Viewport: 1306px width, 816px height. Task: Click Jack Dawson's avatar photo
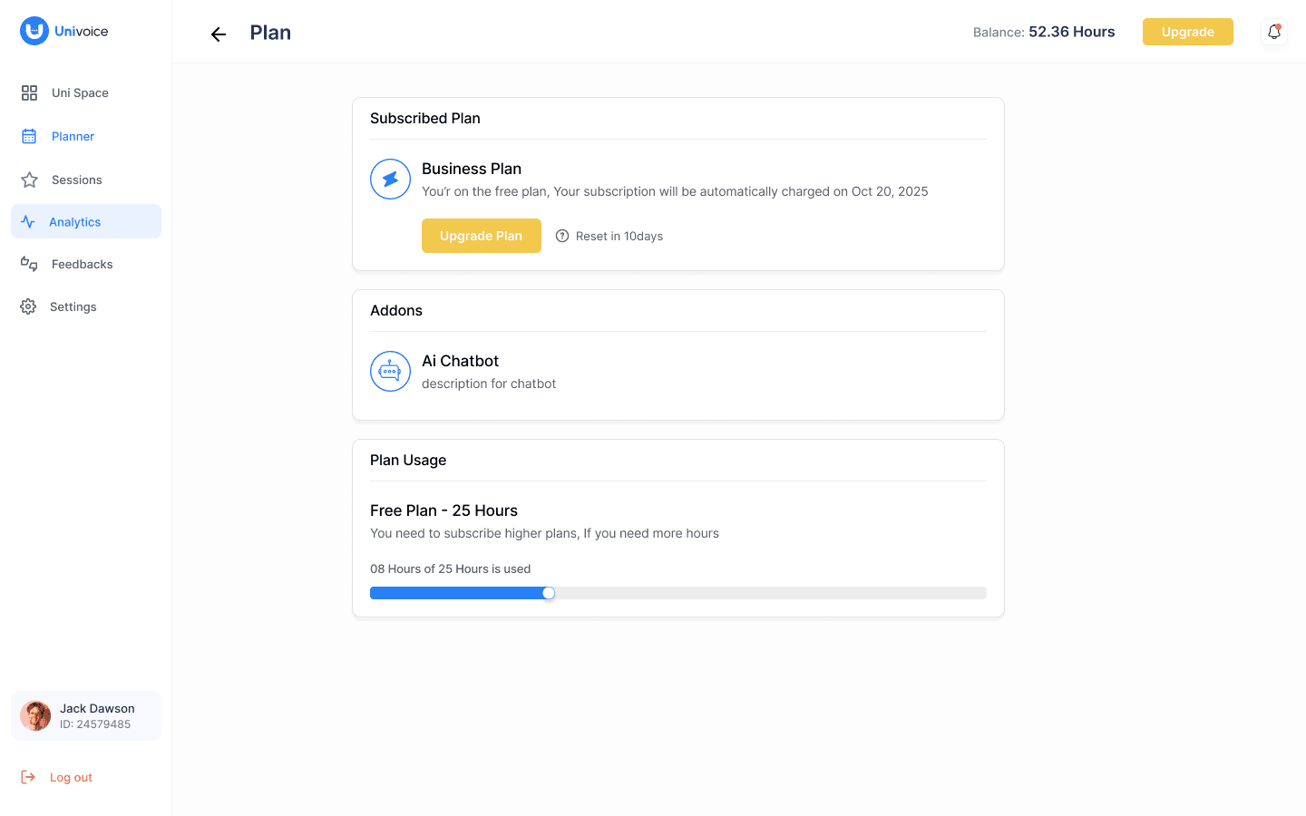[x=35, y=716]
